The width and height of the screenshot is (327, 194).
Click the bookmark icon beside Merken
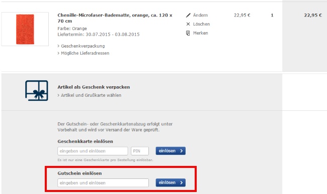pos(188,33)
